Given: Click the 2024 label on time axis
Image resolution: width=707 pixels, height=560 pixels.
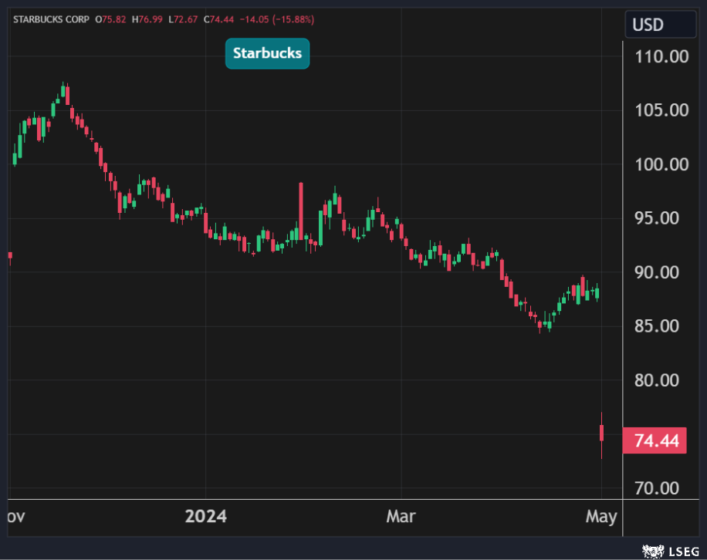Looking at the screenshot, I should (206, 516).
